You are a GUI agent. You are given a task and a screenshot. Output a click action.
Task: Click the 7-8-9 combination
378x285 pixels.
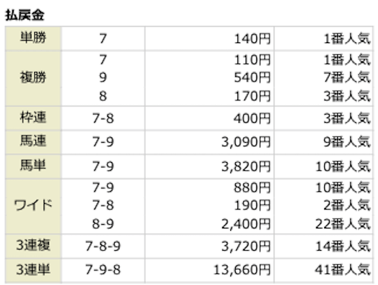[103, 245]
